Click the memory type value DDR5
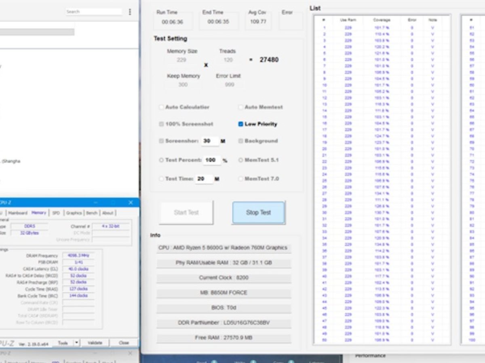Image resolution: width=485 pixels, height=363 pixels. click(x=29, y=226)
